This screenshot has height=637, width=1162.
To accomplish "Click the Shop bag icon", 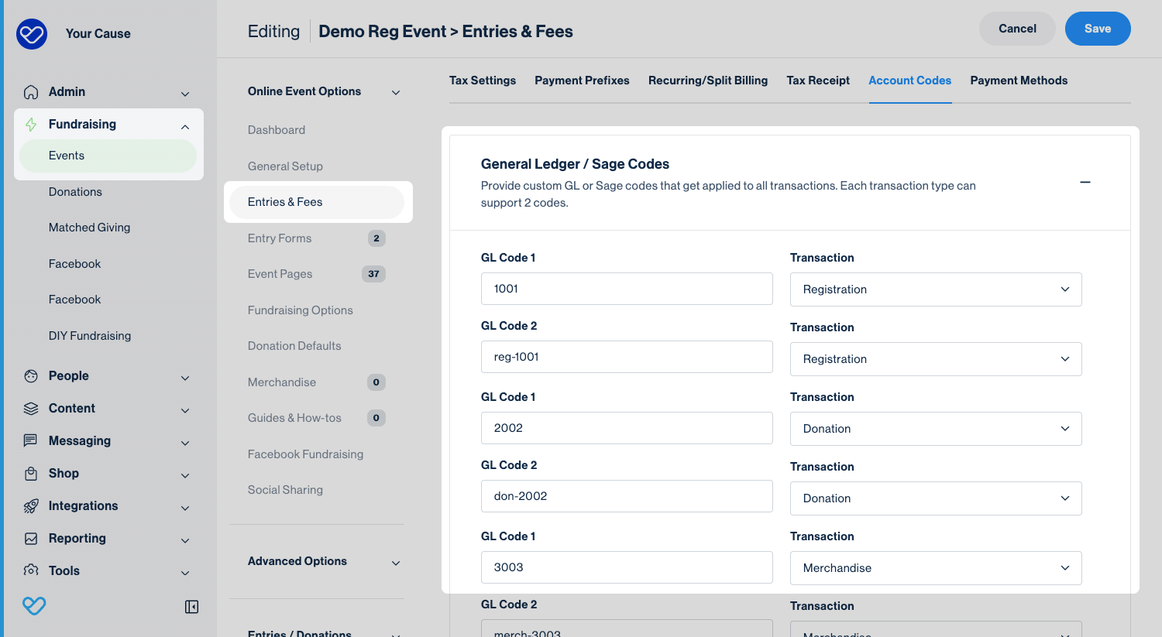I will [x=31, y=474].
